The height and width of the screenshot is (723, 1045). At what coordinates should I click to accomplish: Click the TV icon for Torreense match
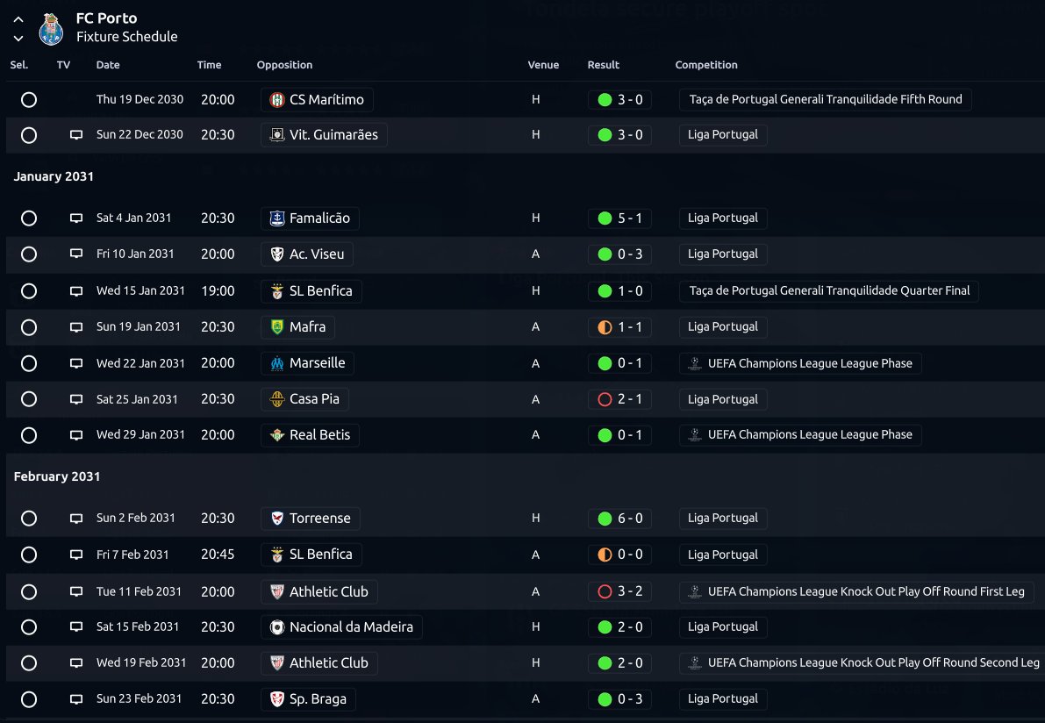pos(76,519)
